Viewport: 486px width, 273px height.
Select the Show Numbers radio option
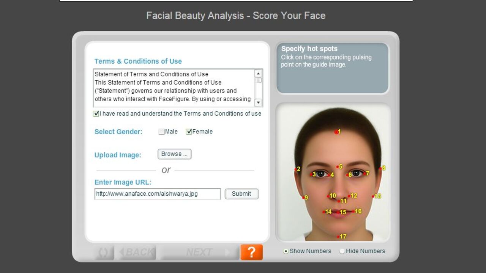(x=286, y=251)
